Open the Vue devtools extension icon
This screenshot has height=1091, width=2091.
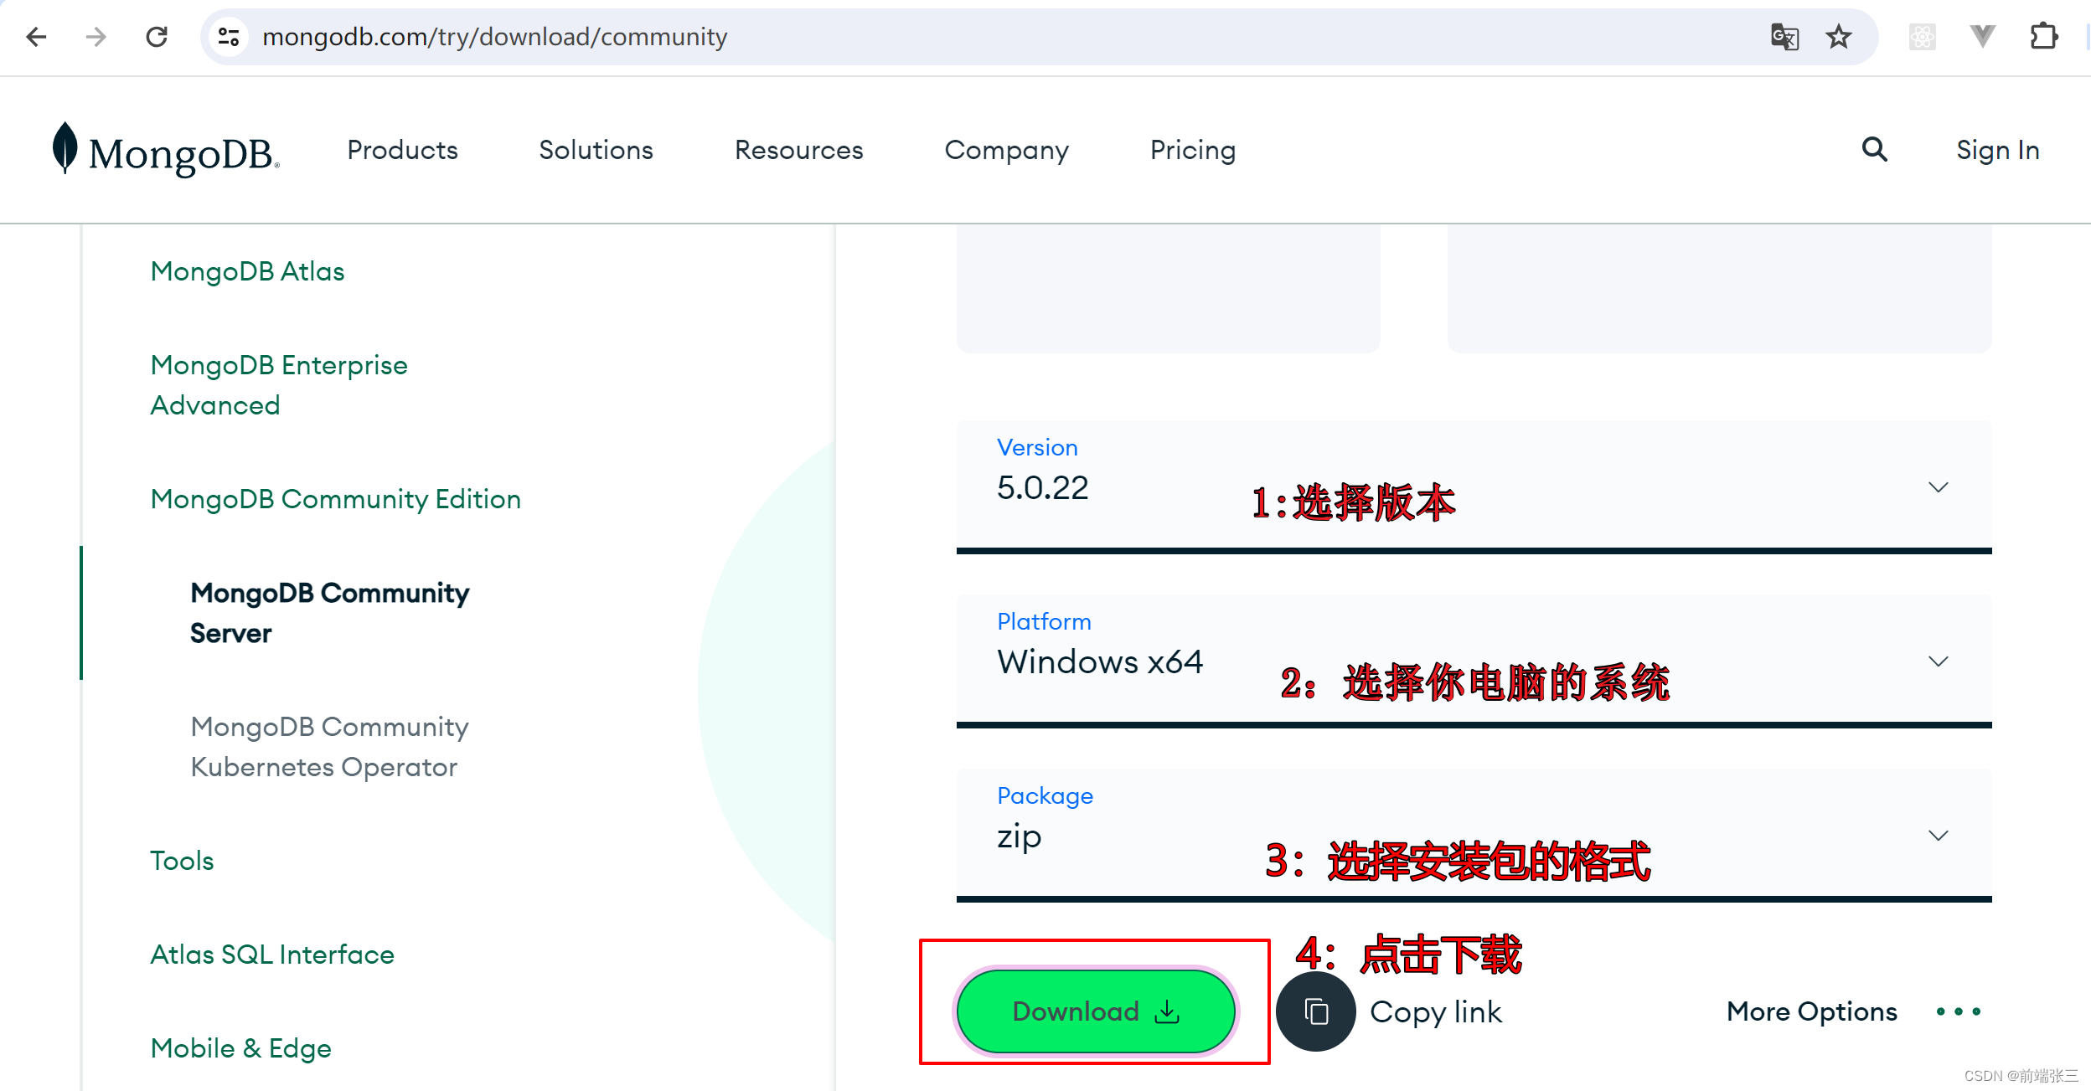coord(1983,37)
